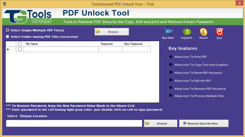Click the green Support question mark icon
Image resolution: width=245 pixels, height=137 pixels.
(x=187, y=32)
